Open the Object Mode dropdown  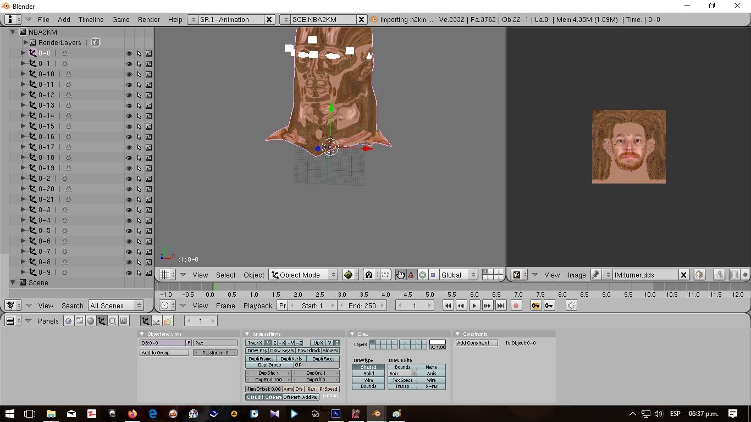(x=303, y=275)
